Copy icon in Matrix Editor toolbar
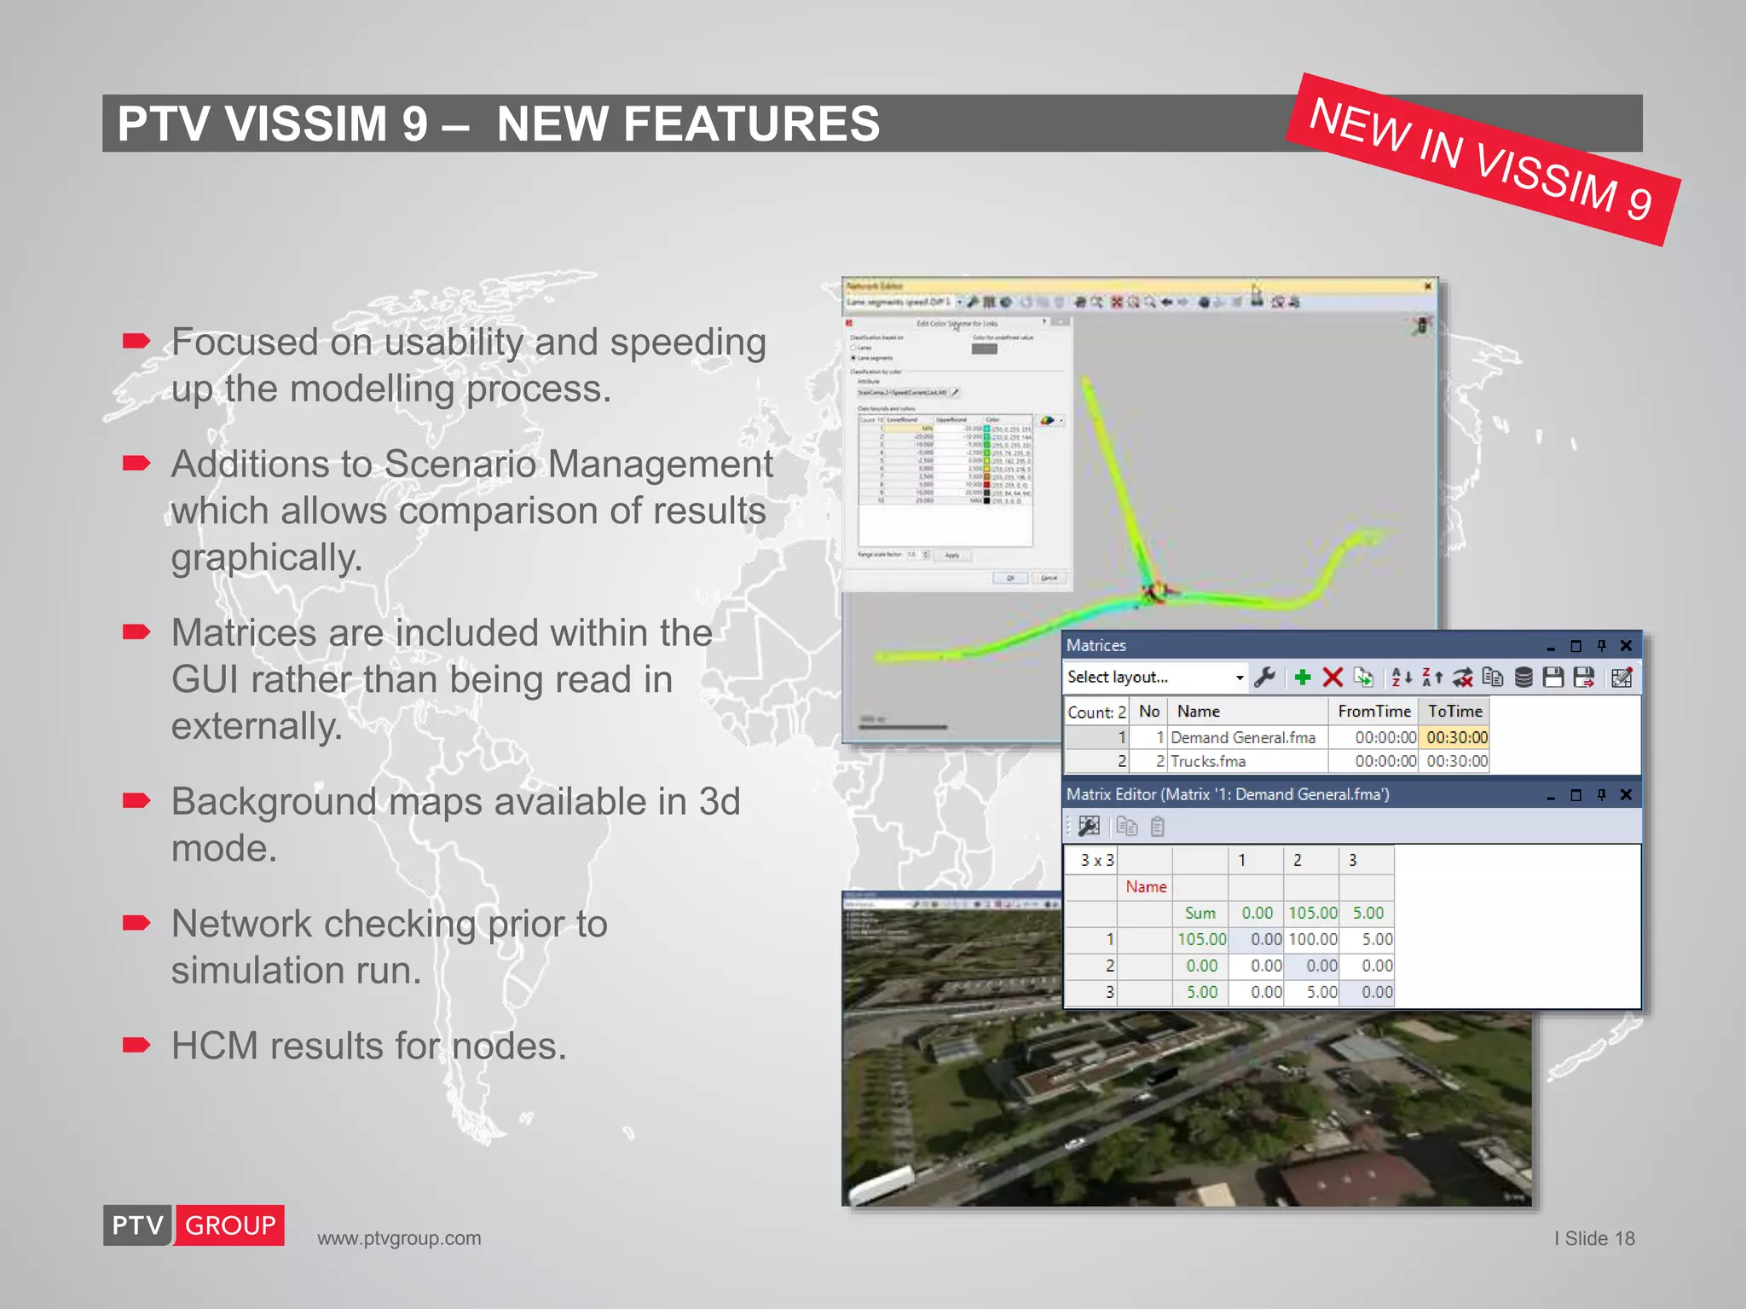The height and width of the screenshot is (1309, 1746). (x=1127, y=826)
